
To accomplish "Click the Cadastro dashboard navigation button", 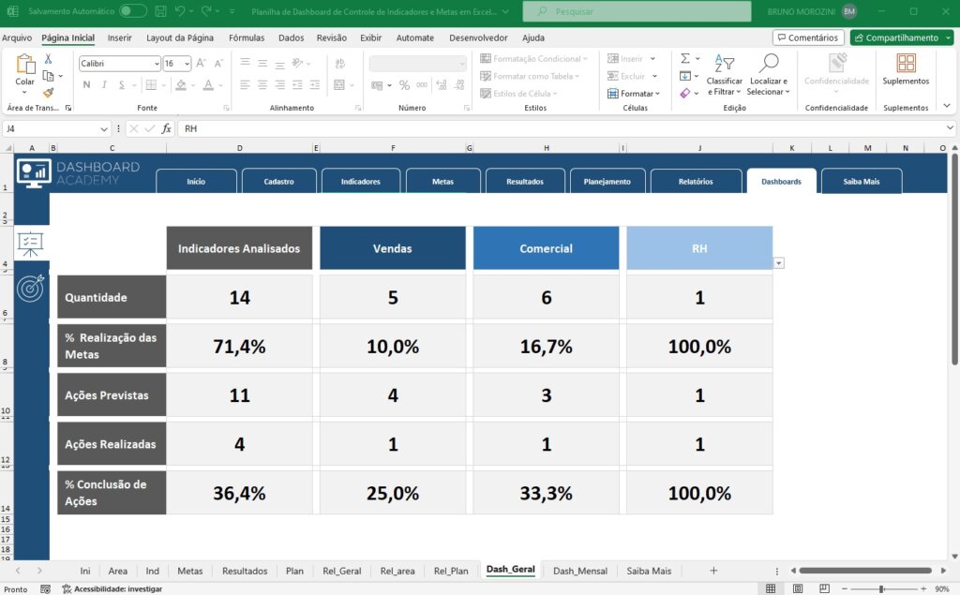I will [278, 181].
